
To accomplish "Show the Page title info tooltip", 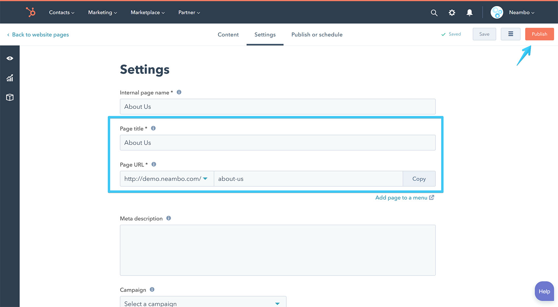I will tap(153, 128).
